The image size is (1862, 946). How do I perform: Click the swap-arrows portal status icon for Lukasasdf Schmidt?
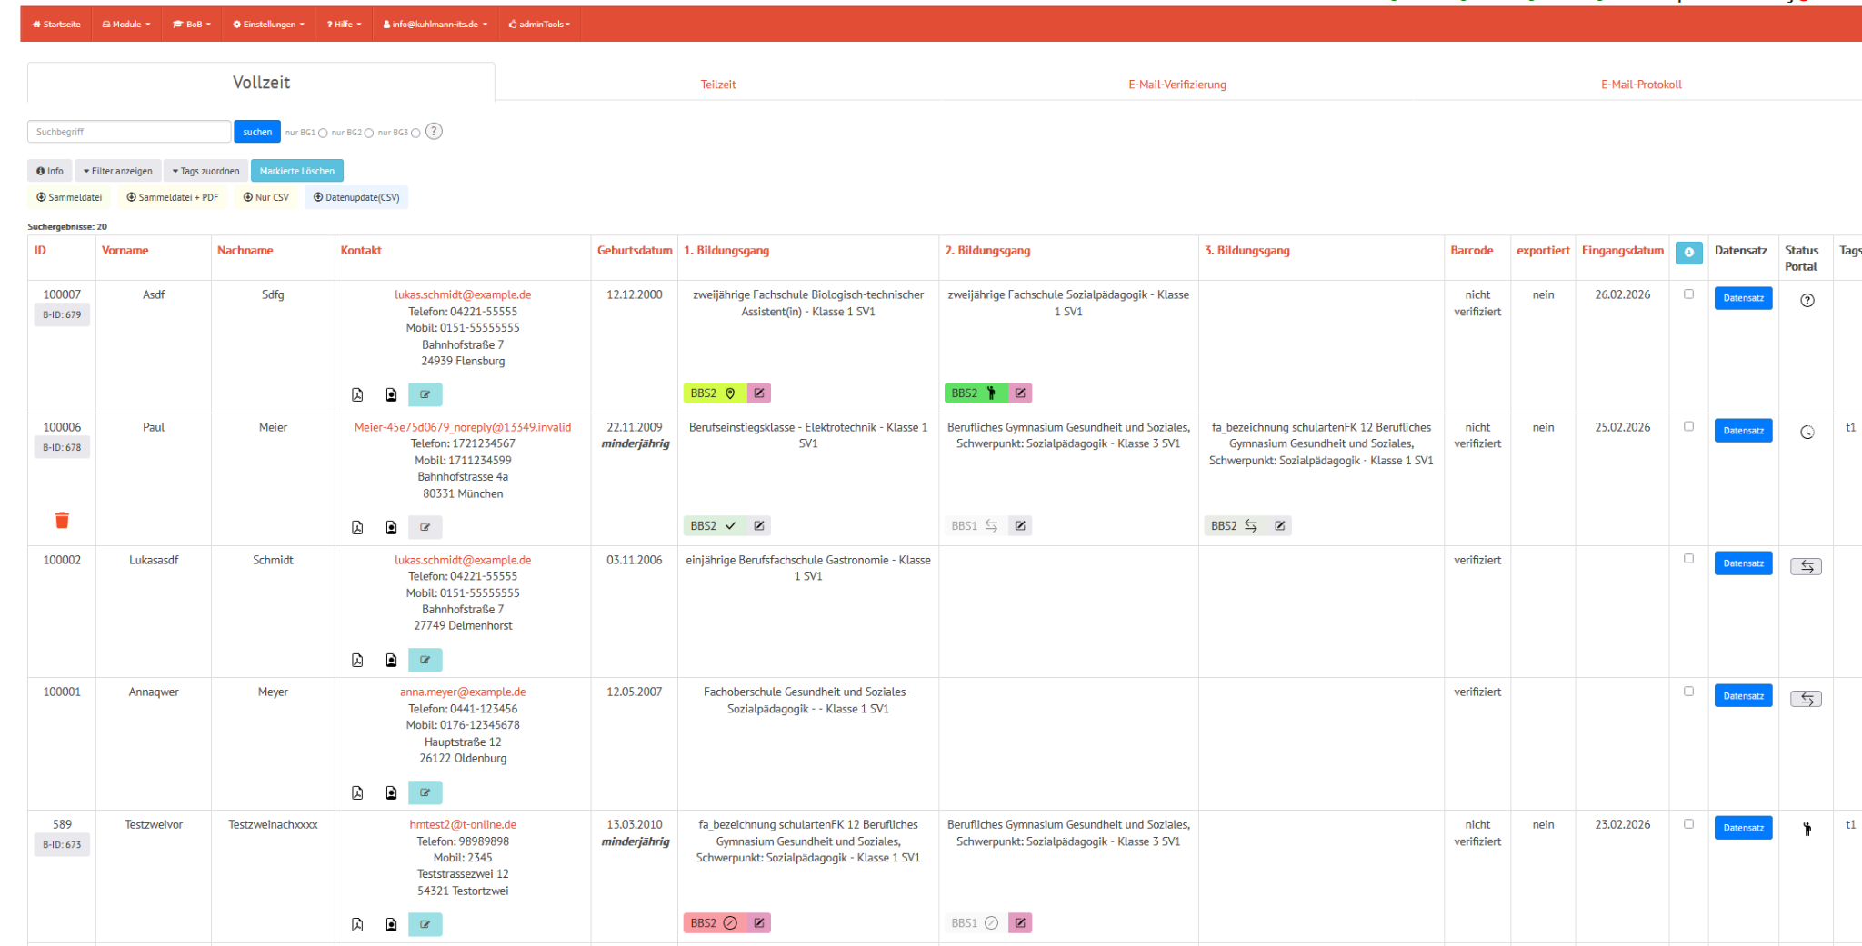1806,566
